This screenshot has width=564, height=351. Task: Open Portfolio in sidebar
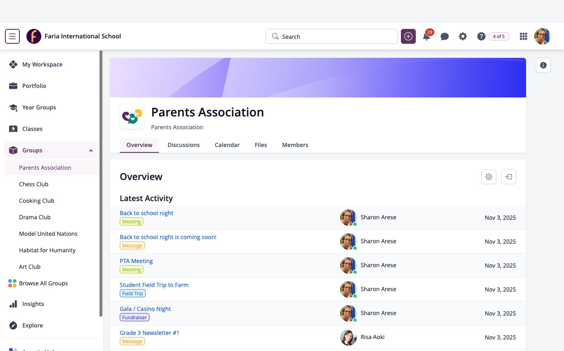[52, 86]
